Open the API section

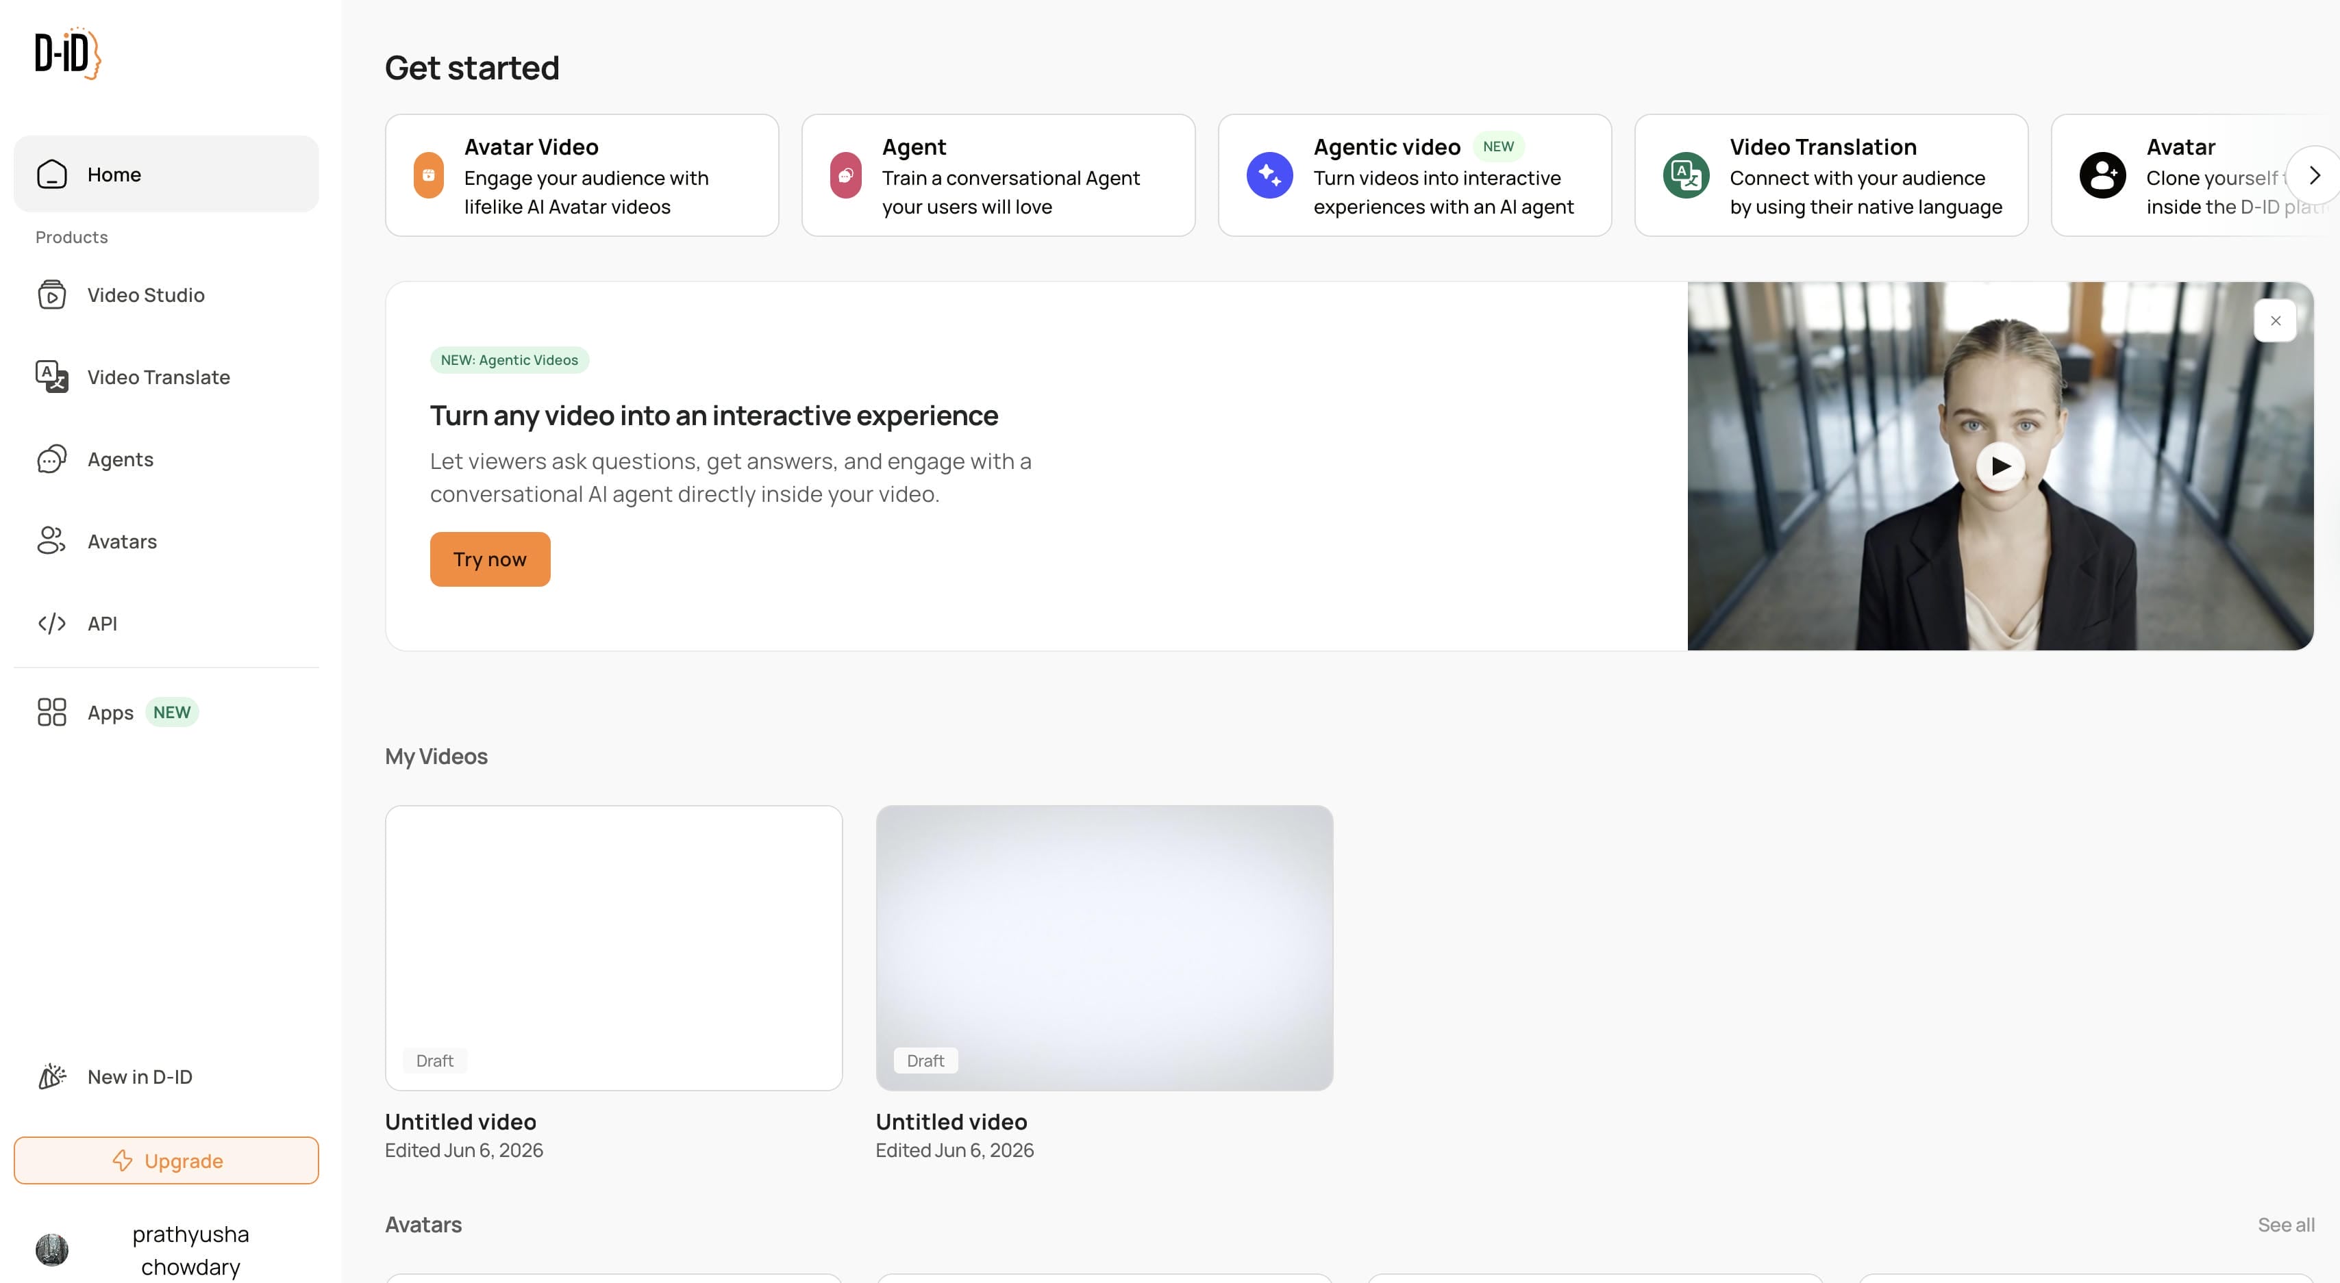[166, 624]
